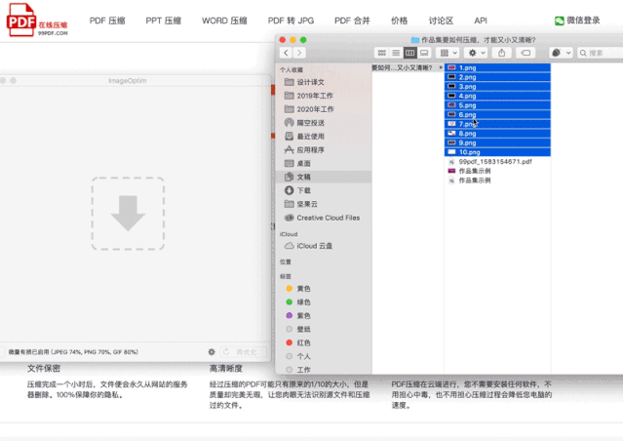Open the WORD 压缩 page
The height and width of the screenshot is (441, 623).
224,20
